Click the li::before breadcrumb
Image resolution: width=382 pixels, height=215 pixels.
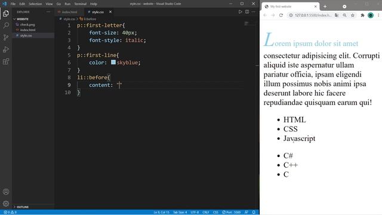click(88, 19)
